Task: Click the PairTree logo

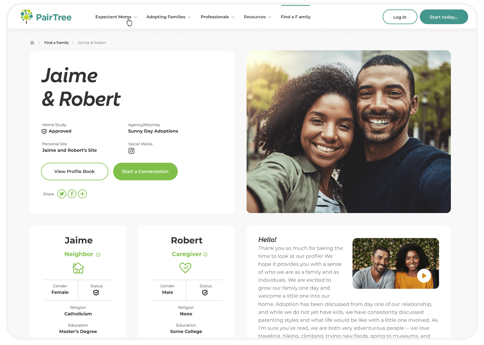Action: 46,17
